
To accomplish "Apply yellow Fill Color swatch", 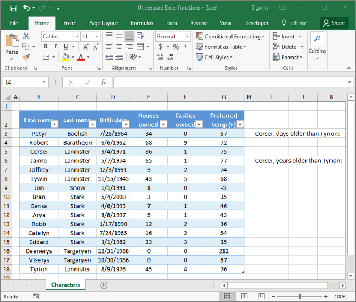I will pos(65,57).
